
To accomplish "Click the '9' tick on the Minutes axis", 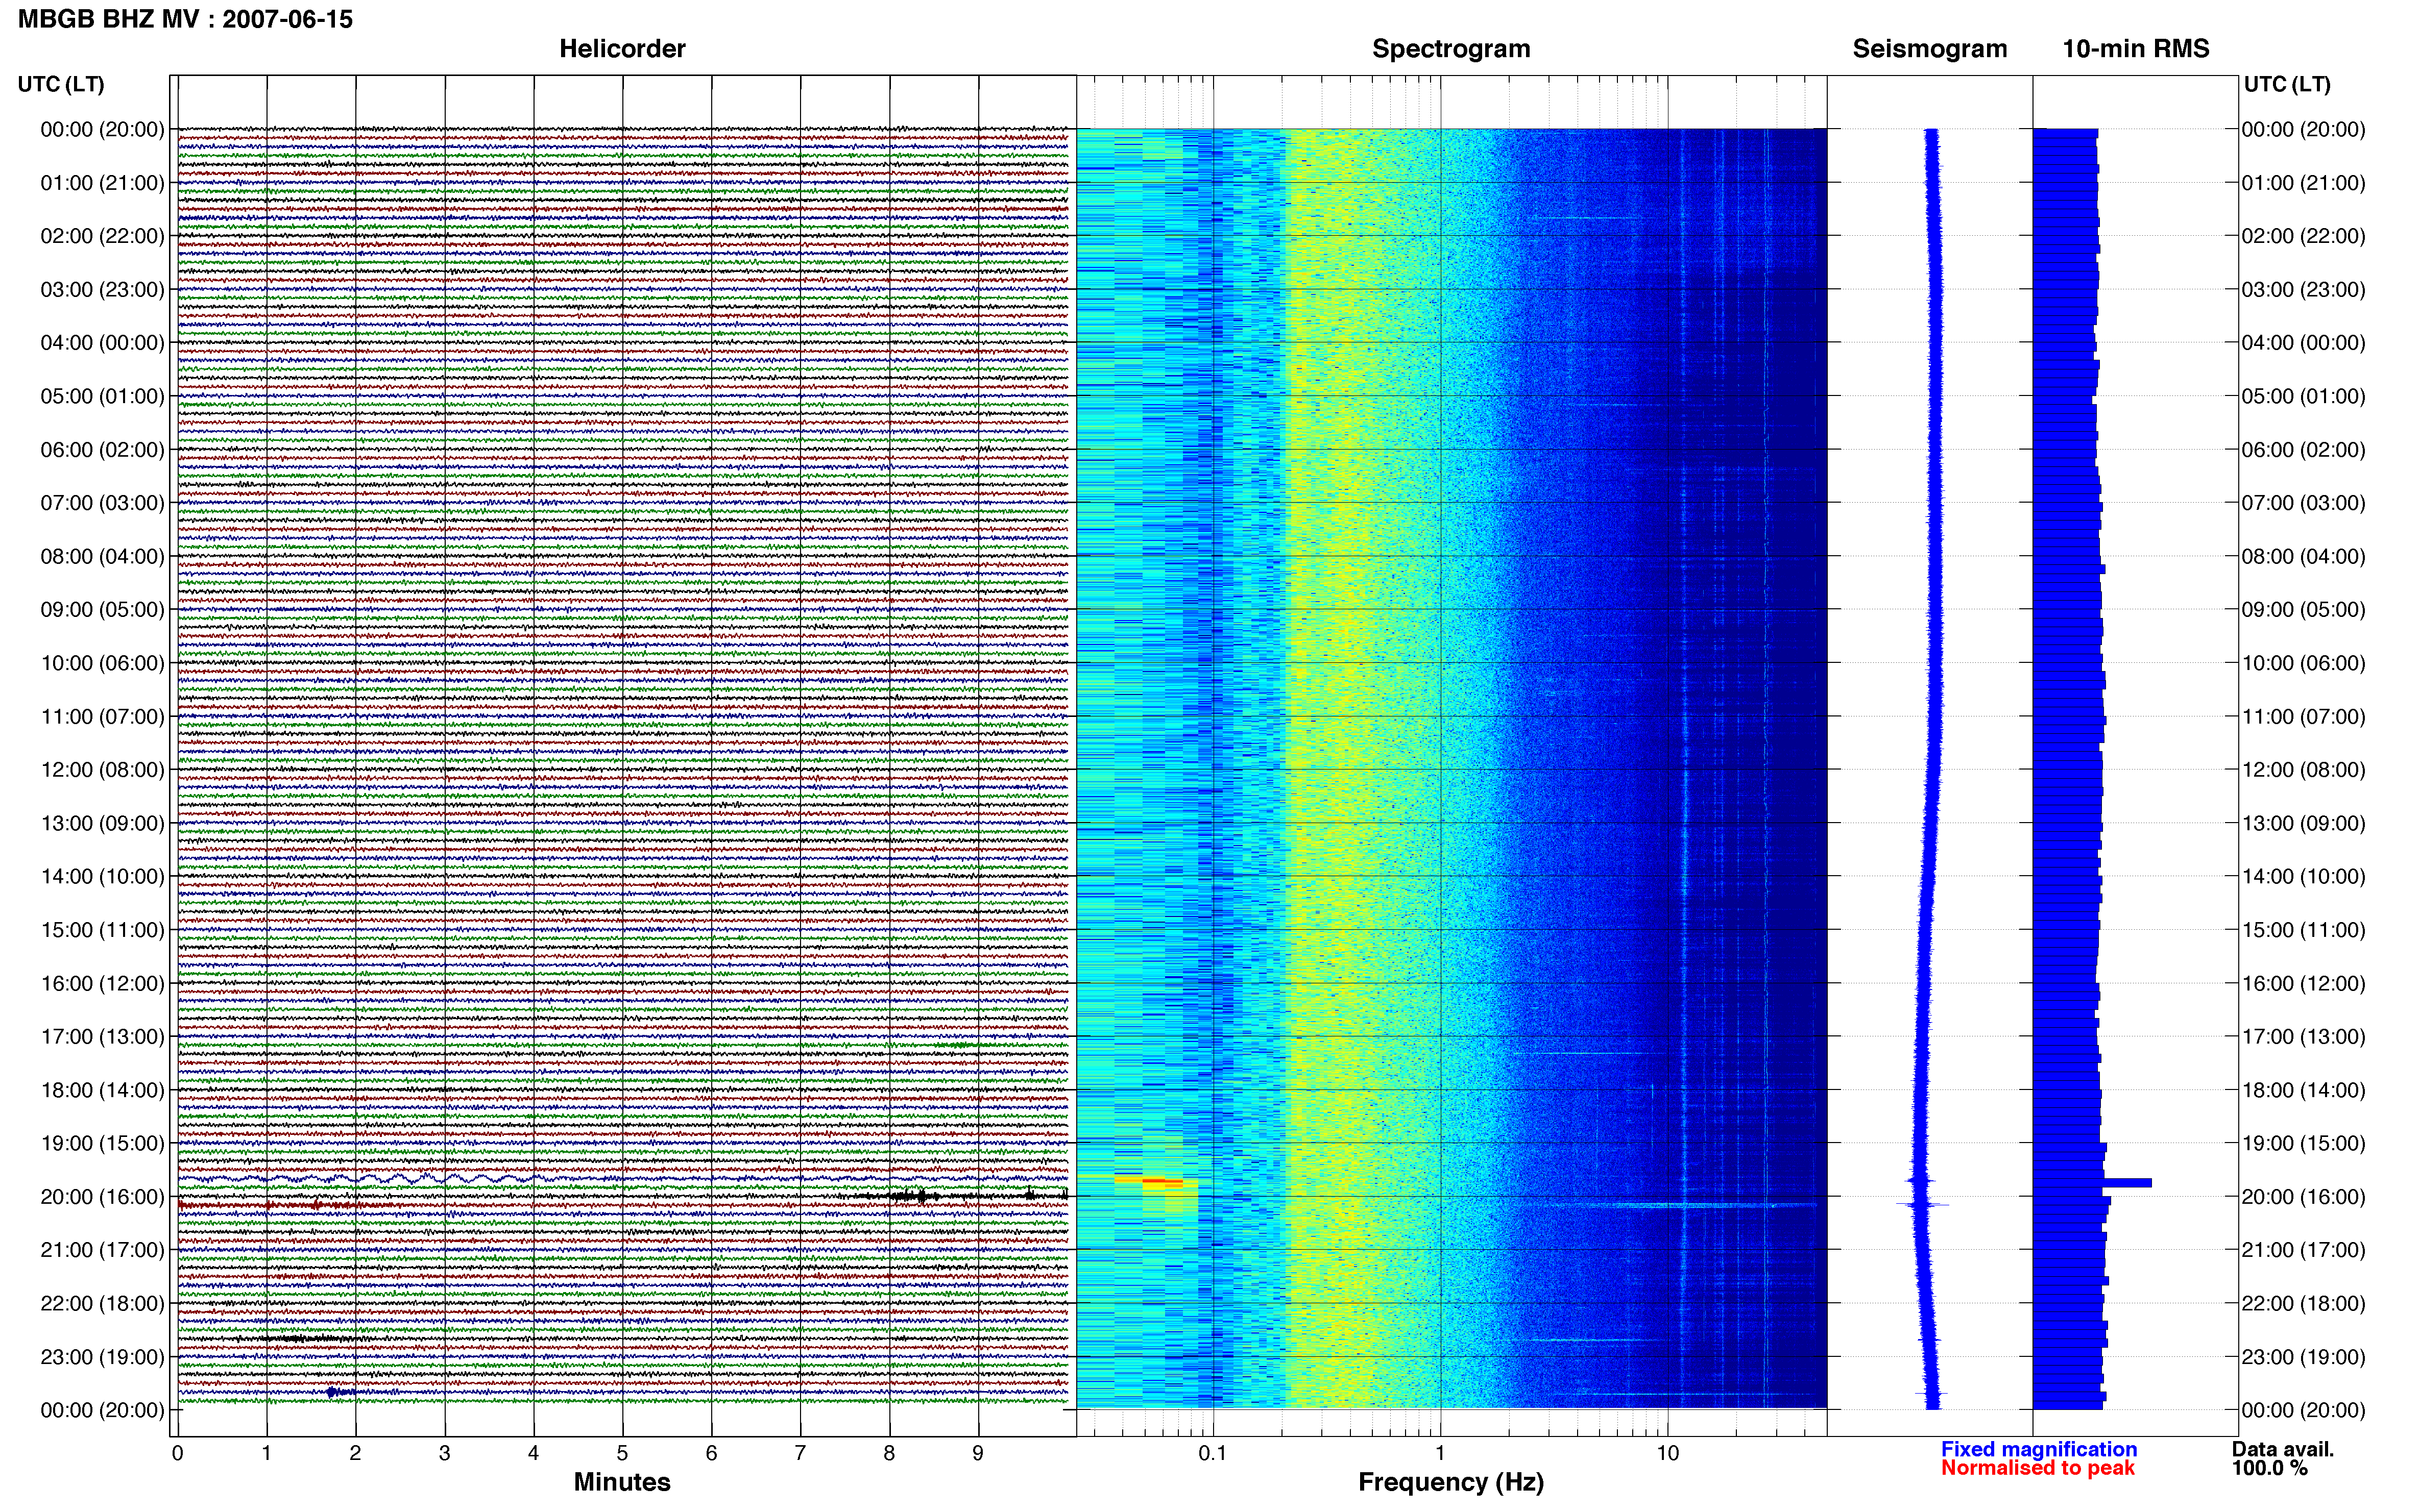I will click(977, 1453).
